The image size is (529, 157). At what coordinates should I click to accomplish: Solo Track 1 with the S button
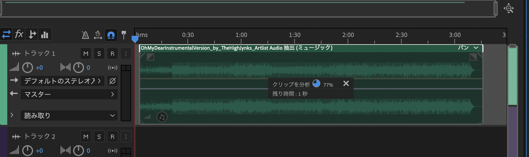click(x=99, y=54)
